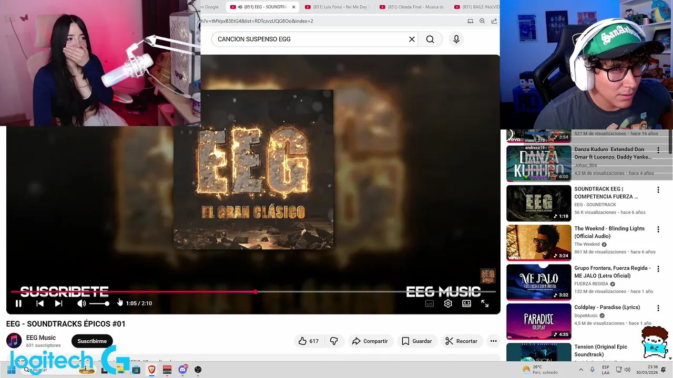Switch to theater mode view

point(466,303)
